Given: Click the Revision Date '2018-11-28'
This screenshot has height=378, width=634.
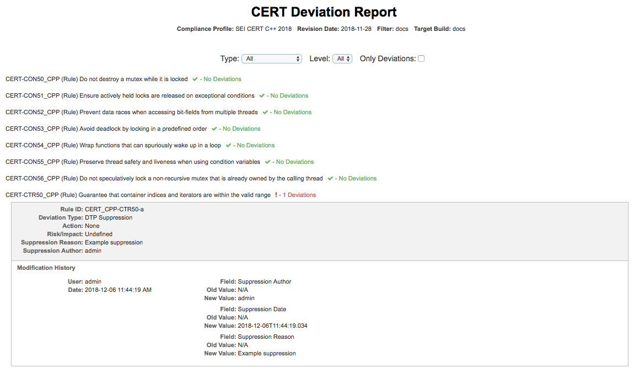Looking at the screenshot, I should (x=356, y=29).
